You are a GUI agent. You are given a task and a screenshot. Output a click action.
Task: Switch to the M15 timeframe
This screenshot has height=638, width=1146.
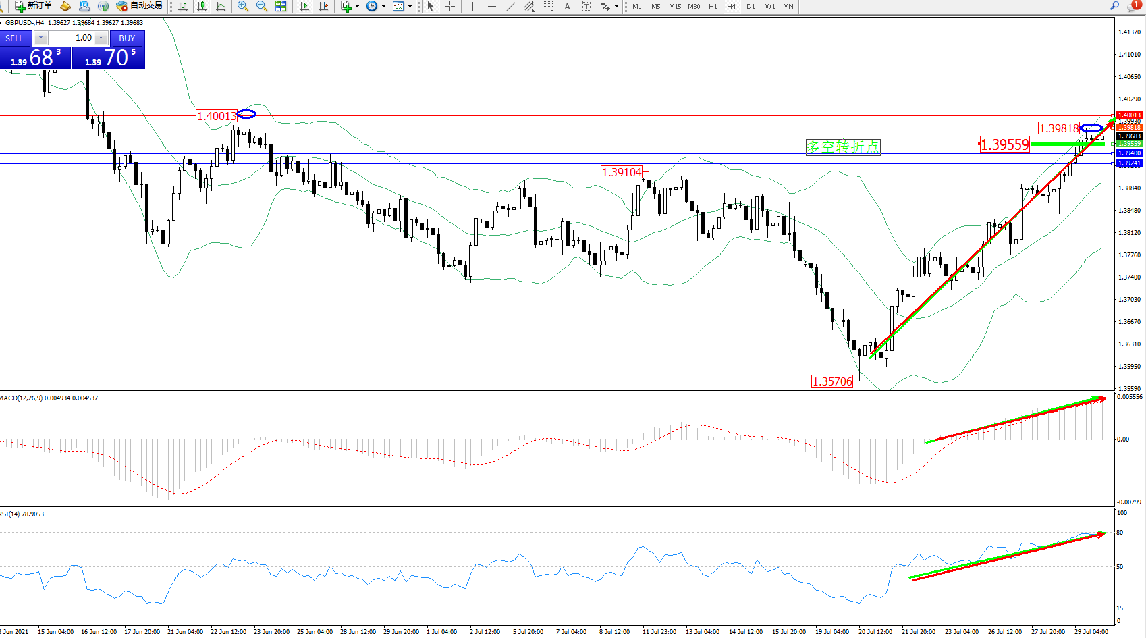pyautogui.click(x=675, y=6)
